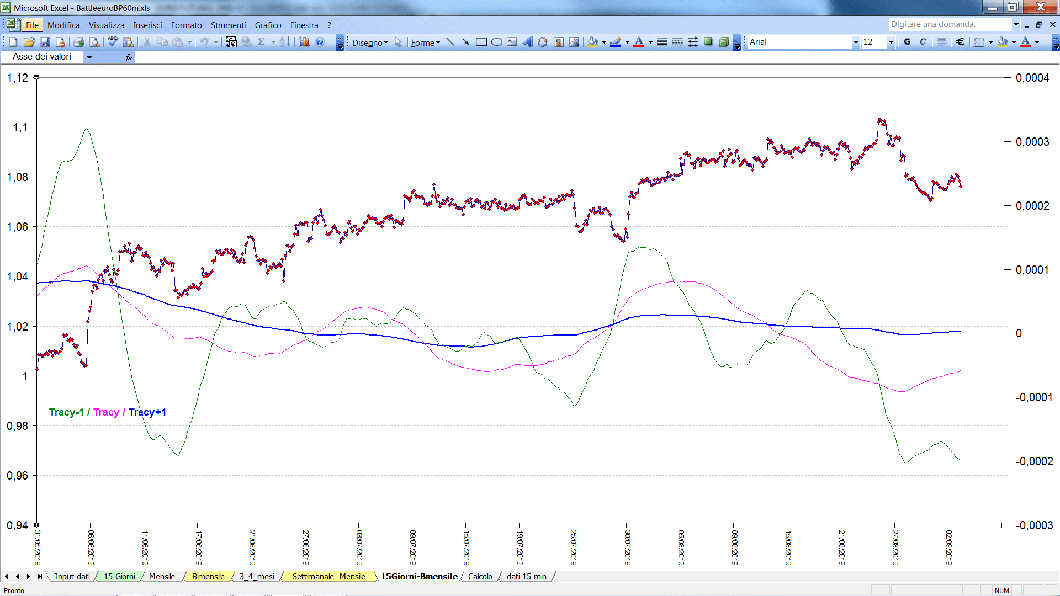Switch to the Bimensile sheet
1060x596 pixels.
click(208, 576)
